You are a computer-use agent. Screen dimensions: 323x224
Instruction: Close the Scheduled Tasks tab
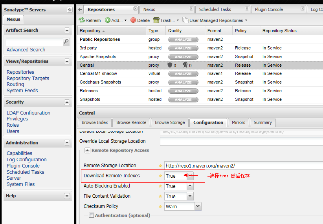tap(247, 8)
